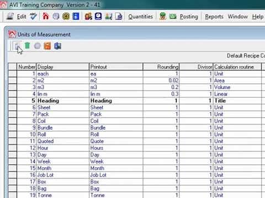Viewport: 265px width, 198px height.
Task: Click the Number column header
Action: click(x=26, y=67)
